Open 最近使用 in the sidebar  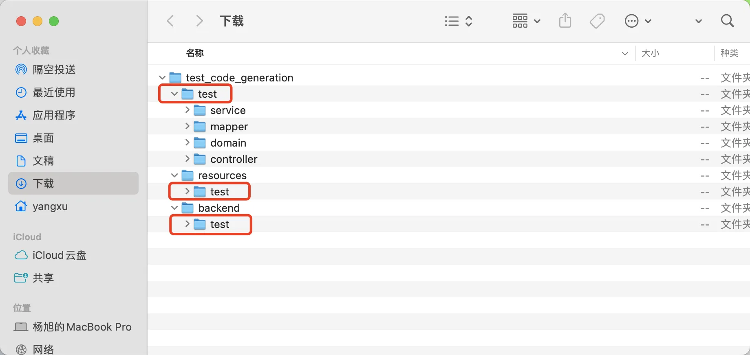point(73,92)
